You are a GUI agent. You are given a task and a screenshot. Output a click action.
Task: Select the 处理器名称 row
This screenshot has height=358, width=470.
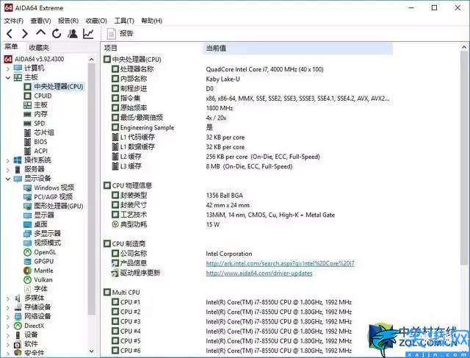pyautogui.click(x=217, y=69)
